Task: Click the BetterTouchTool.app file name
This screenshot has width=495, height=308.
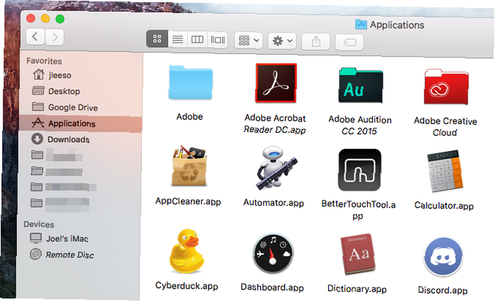Action: (x=358, y=210)
